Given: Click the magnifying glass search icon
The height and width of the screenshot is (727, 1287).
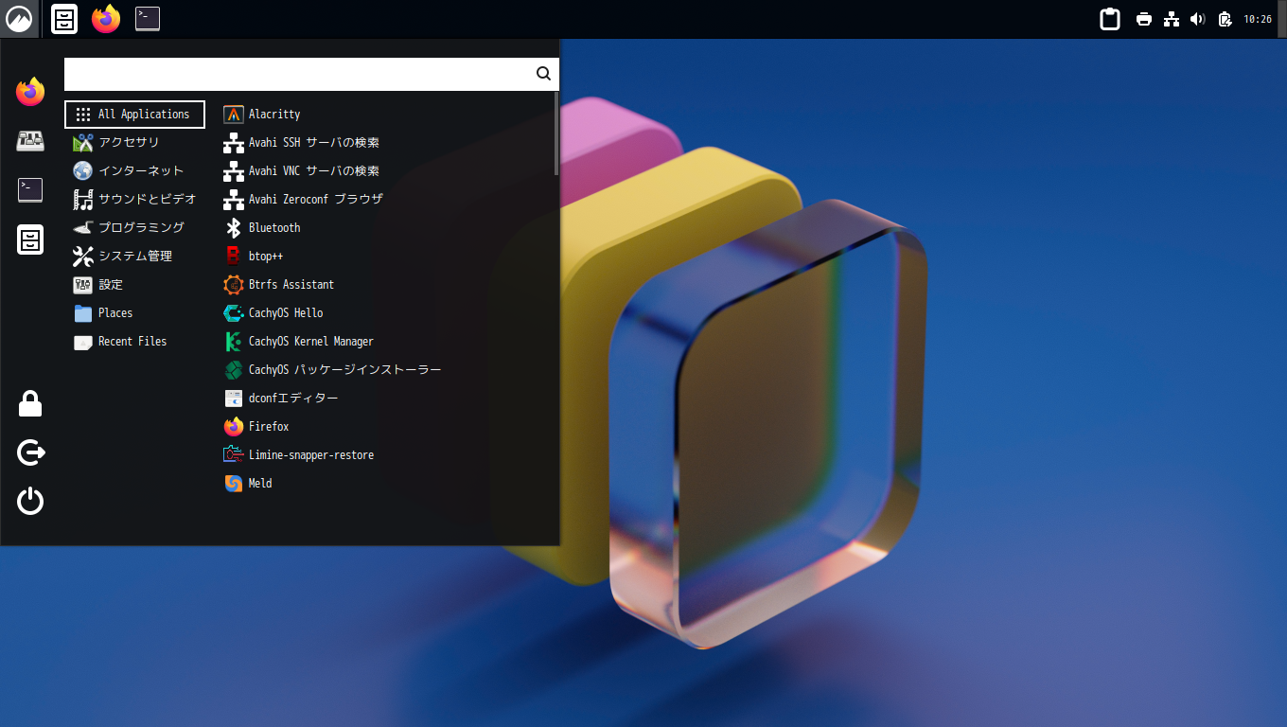Looking at the screenshot, I should click(543, 74).
